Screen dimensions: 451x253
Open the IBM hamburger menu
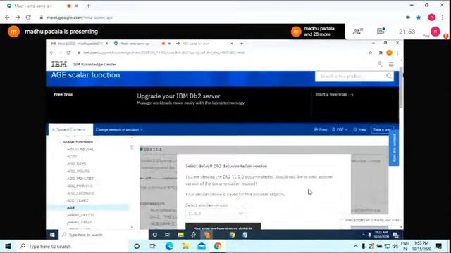[x=391, y=64]
